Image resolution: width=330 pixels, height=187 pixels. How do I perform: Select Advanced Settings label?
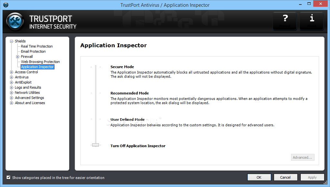click(x=29, y=98)
